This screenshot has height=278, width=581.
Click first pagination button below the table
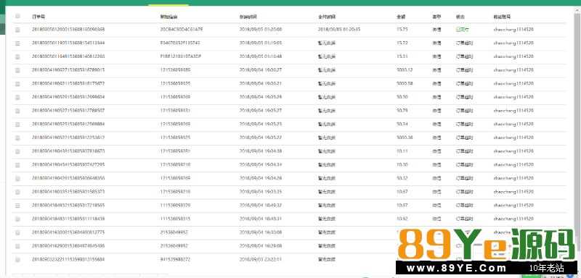point(17,275)
